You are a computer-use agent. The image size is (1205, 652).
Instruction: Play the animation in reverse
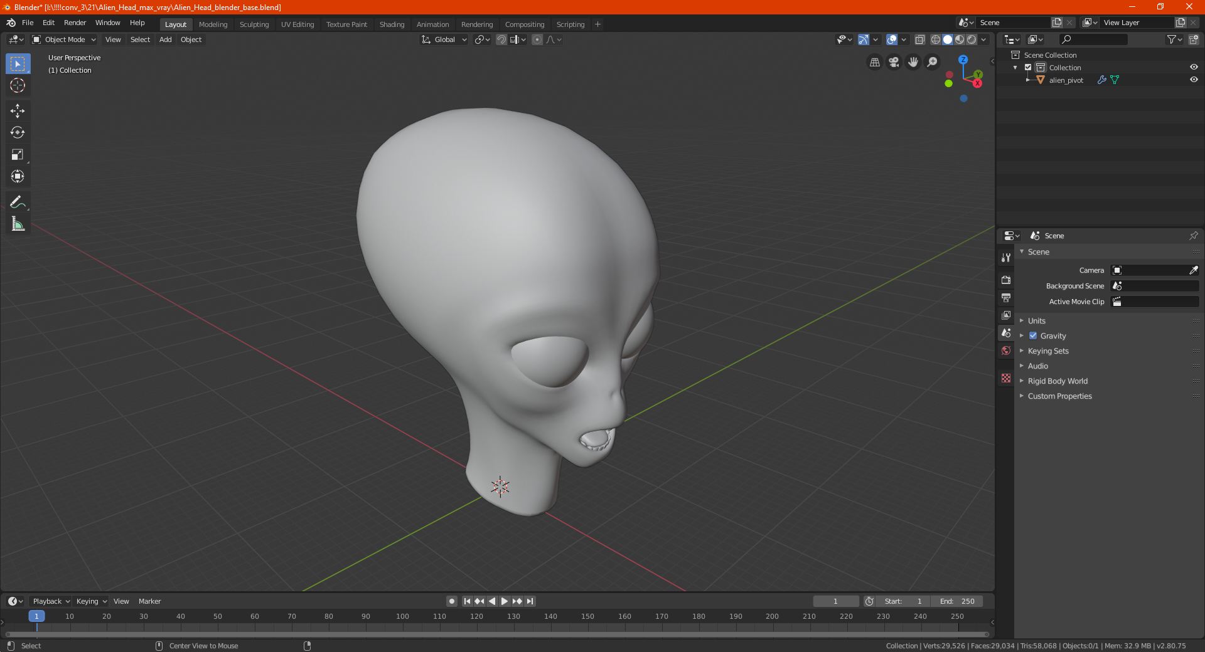point(492,601)
